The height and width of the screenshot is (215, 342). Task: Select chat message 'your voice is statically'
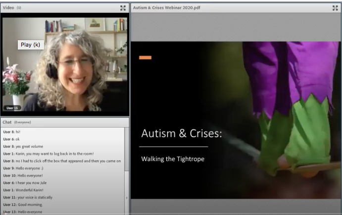tap(28, 197)
